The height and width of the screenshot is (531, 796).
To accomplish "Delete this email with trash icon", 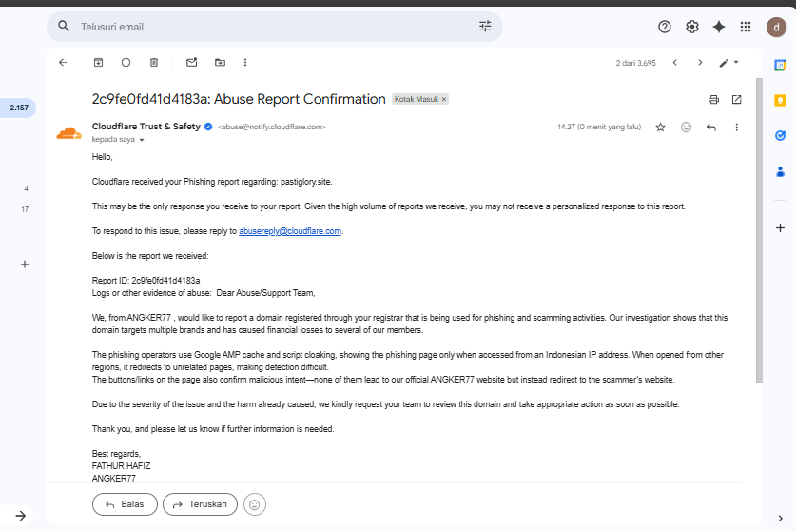I will tap(154, 63).
